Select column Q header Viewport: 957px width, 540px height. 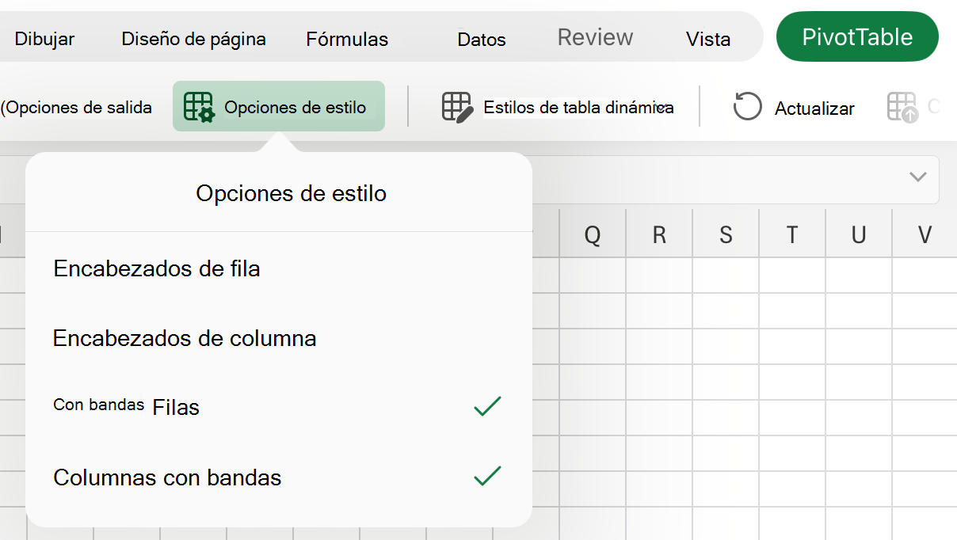pyautogui.click(x=593, y=234)
